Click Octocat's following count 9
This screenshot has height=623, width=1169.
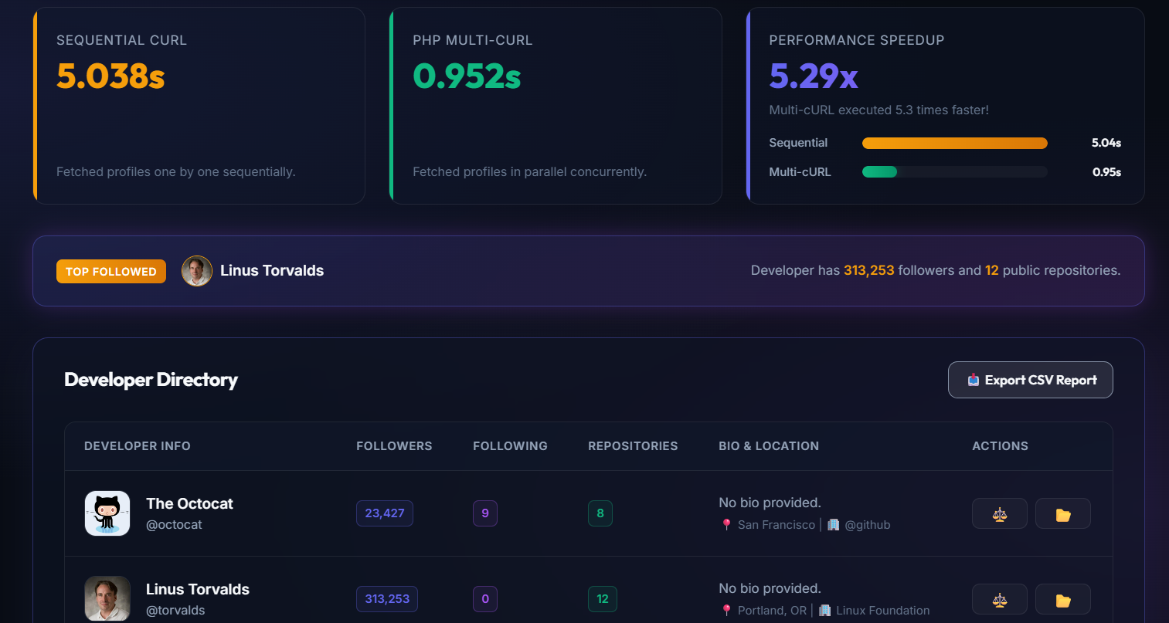[x=485, y=513]
